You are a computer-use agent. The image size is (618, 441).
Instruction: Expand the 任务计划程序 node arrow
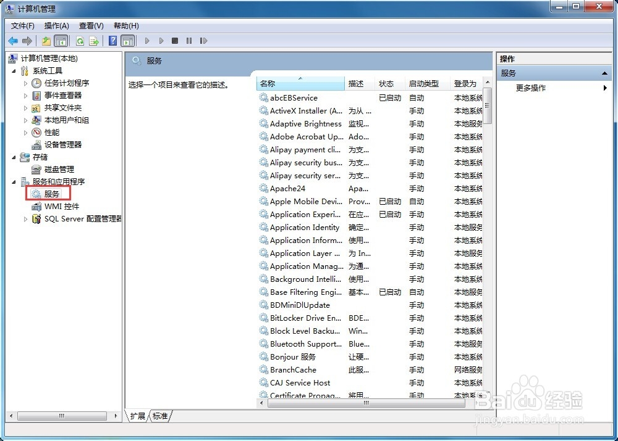(25, 83)
